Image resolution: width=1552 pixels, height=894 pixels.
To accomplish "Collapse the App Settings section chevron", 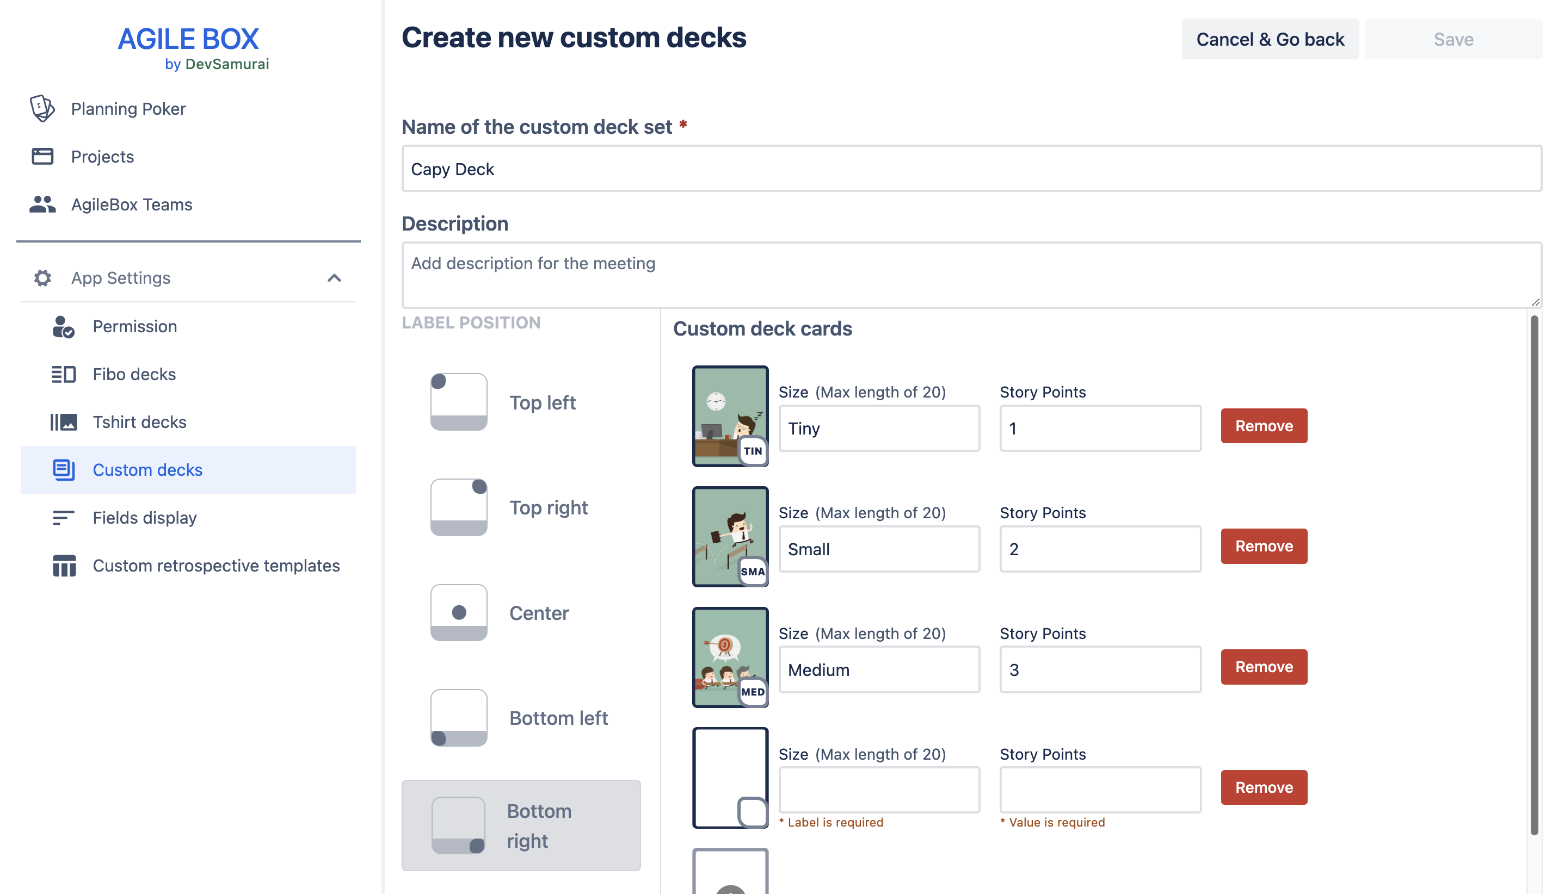I will point(334,277).
